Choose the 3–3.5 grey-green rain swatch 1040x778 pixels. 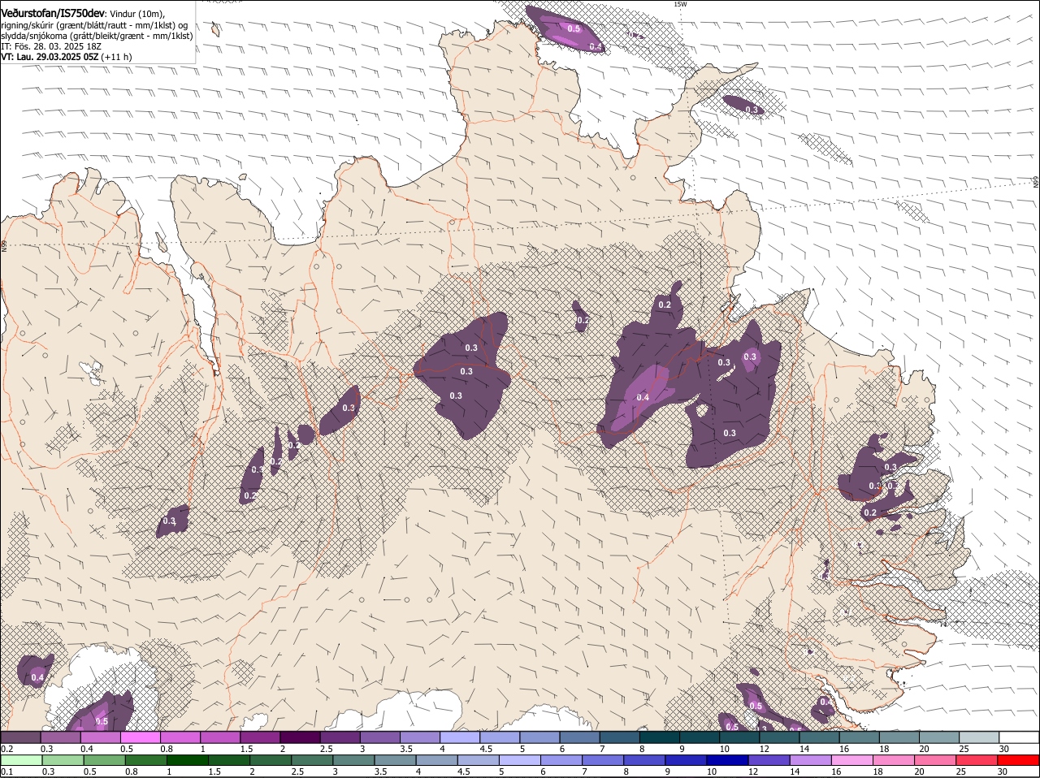[353, 760]
